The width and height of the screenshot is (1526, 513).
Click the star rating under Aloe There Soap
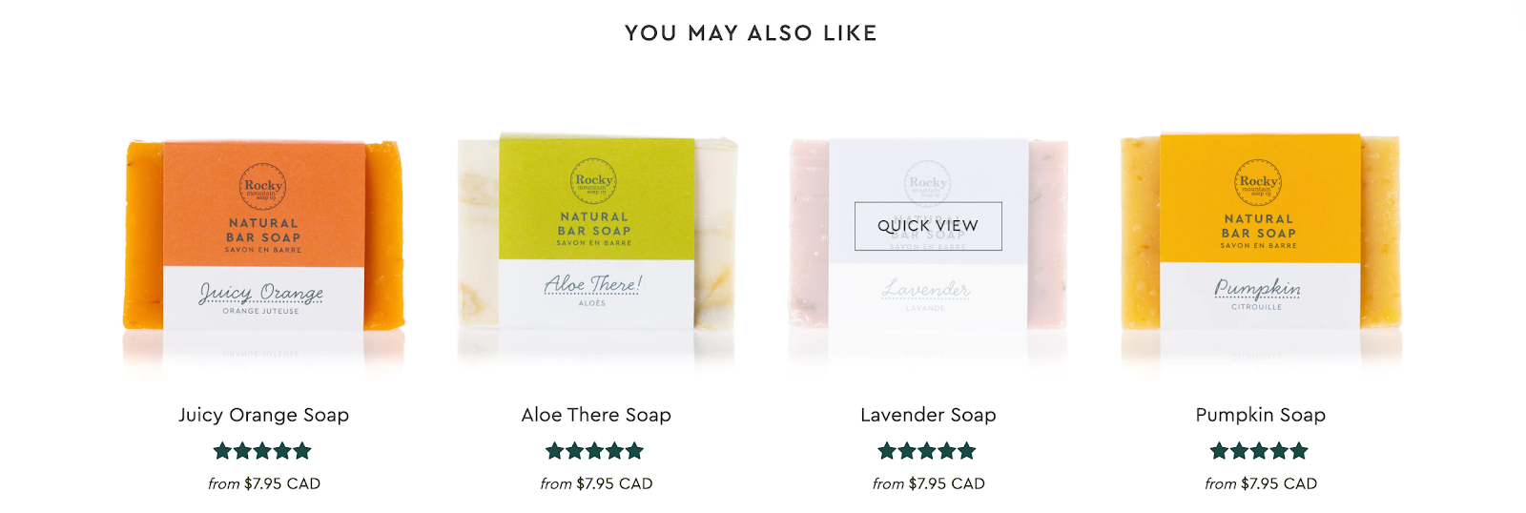click(x=594, y=451)
